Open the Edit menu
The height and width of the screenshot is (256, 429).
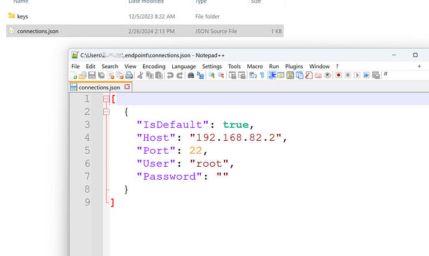(x=91, y=66)
